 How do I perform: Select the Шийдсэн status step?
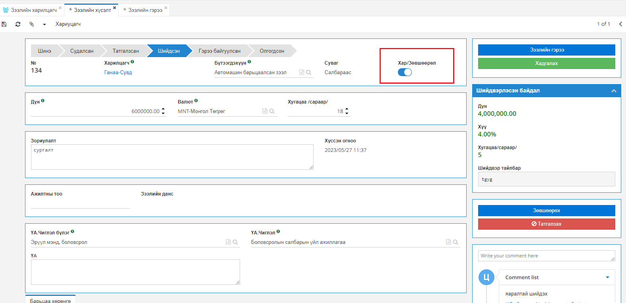[x=169, y=51]
